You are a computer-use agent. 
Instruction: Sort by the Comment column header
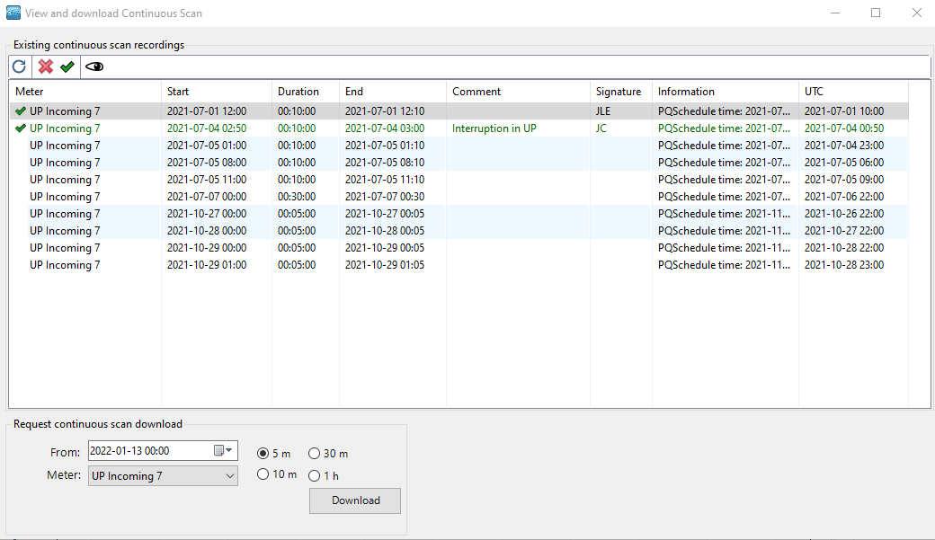[518, 91]
